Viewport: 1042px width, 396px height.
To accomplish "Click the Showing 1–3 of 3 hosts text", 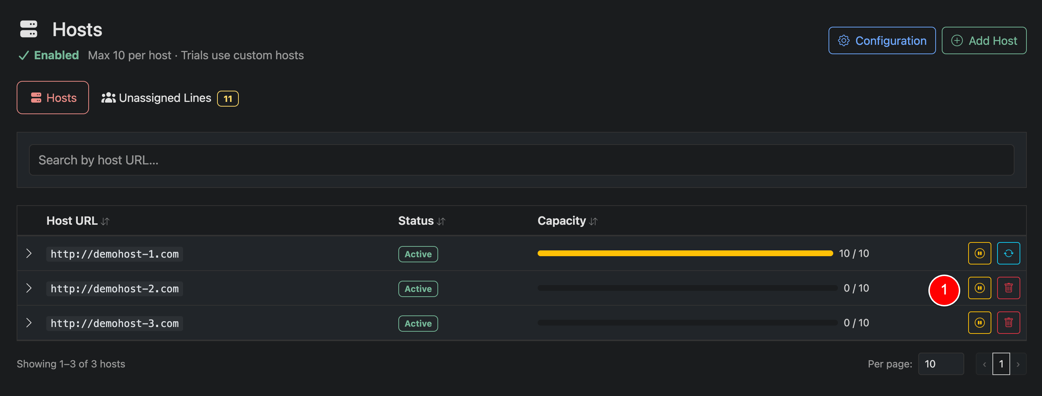I will pos(71,364).
